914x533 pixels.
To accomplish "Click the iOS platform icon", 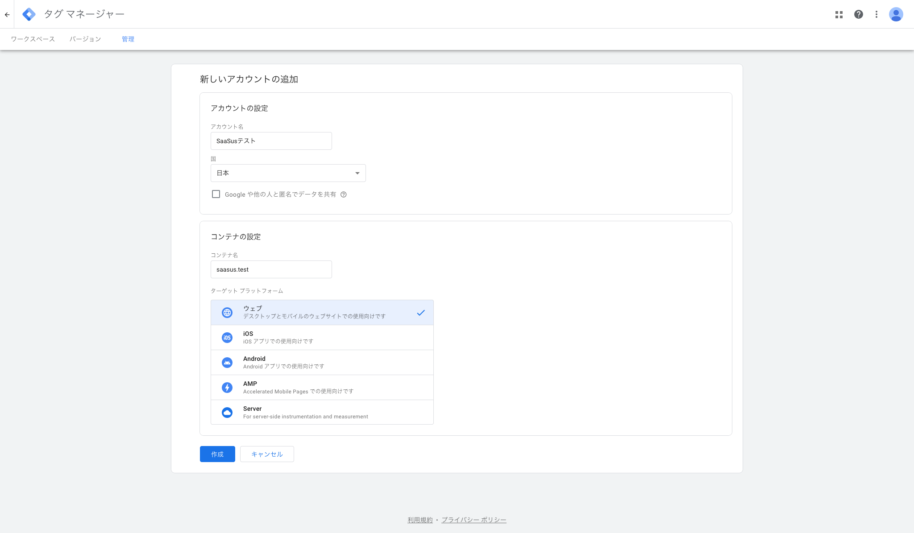I will point(227,338).
